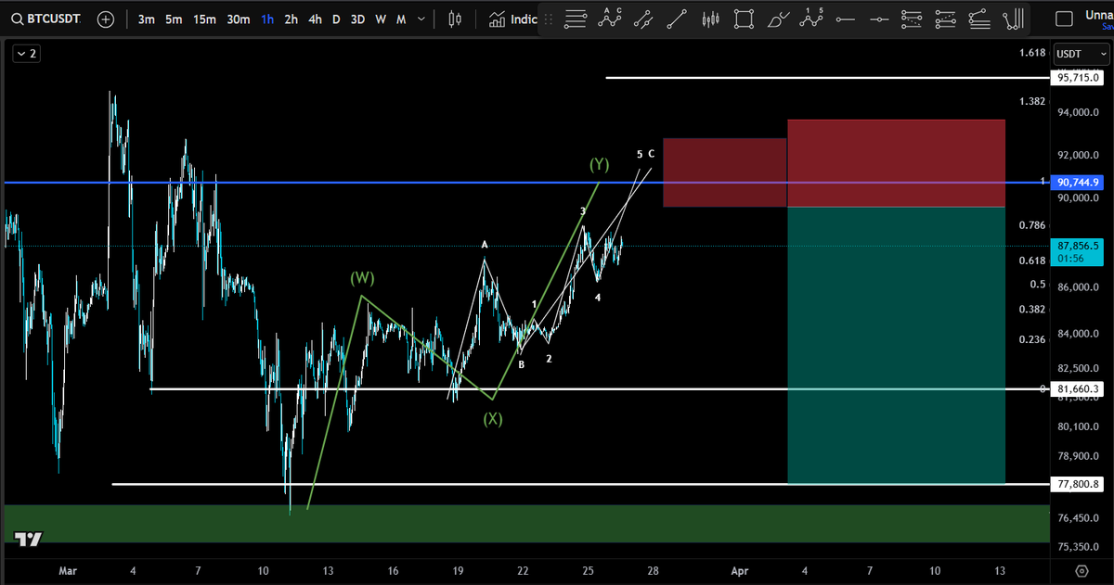
Task: Select the red stop zone of the short position
Action: pyautogui.click(x=896, y=163)
